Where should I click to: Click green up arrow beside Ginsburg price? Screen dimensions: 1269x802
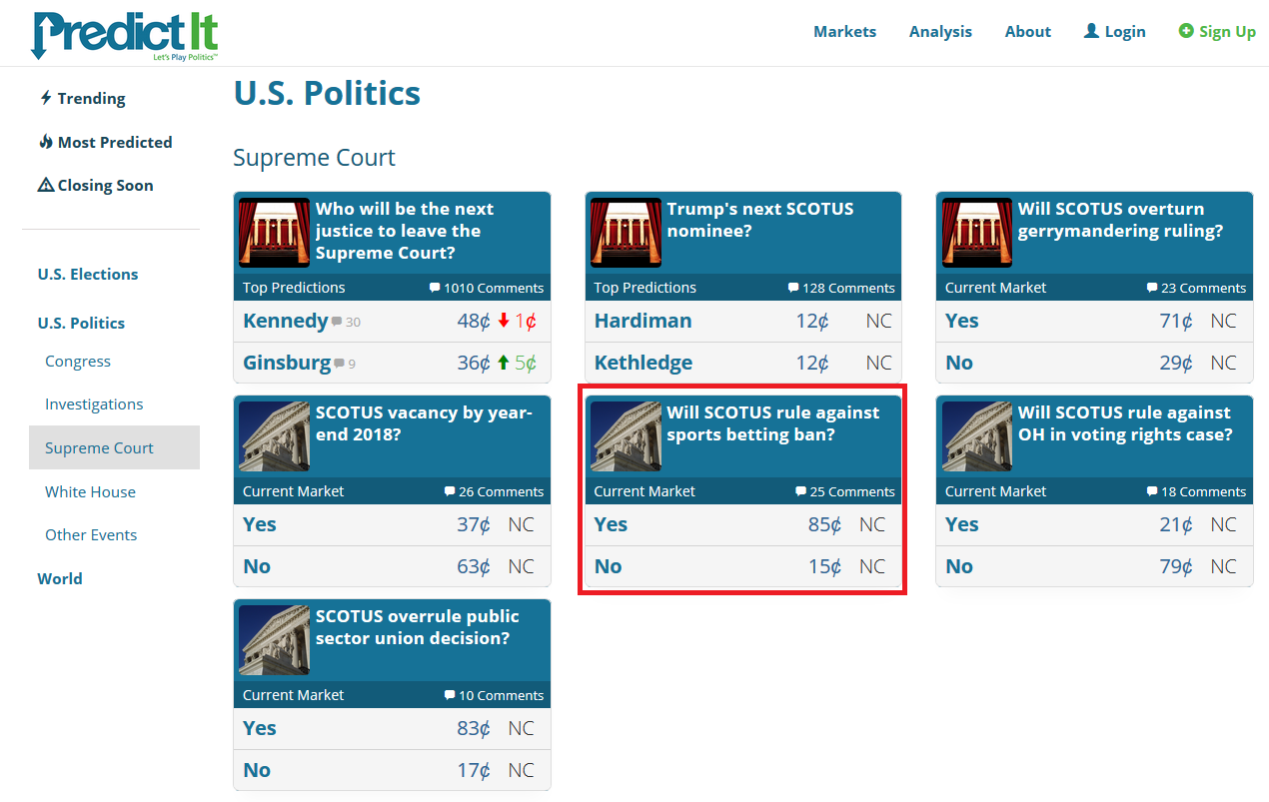pyautogui.click(x=504, y=363)
